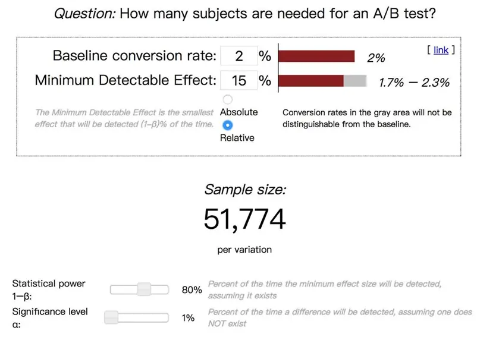Screen dimensions: 477x340
Task: Click the Minimum Detectable Effect input field
Action: [x=239, y=80]
